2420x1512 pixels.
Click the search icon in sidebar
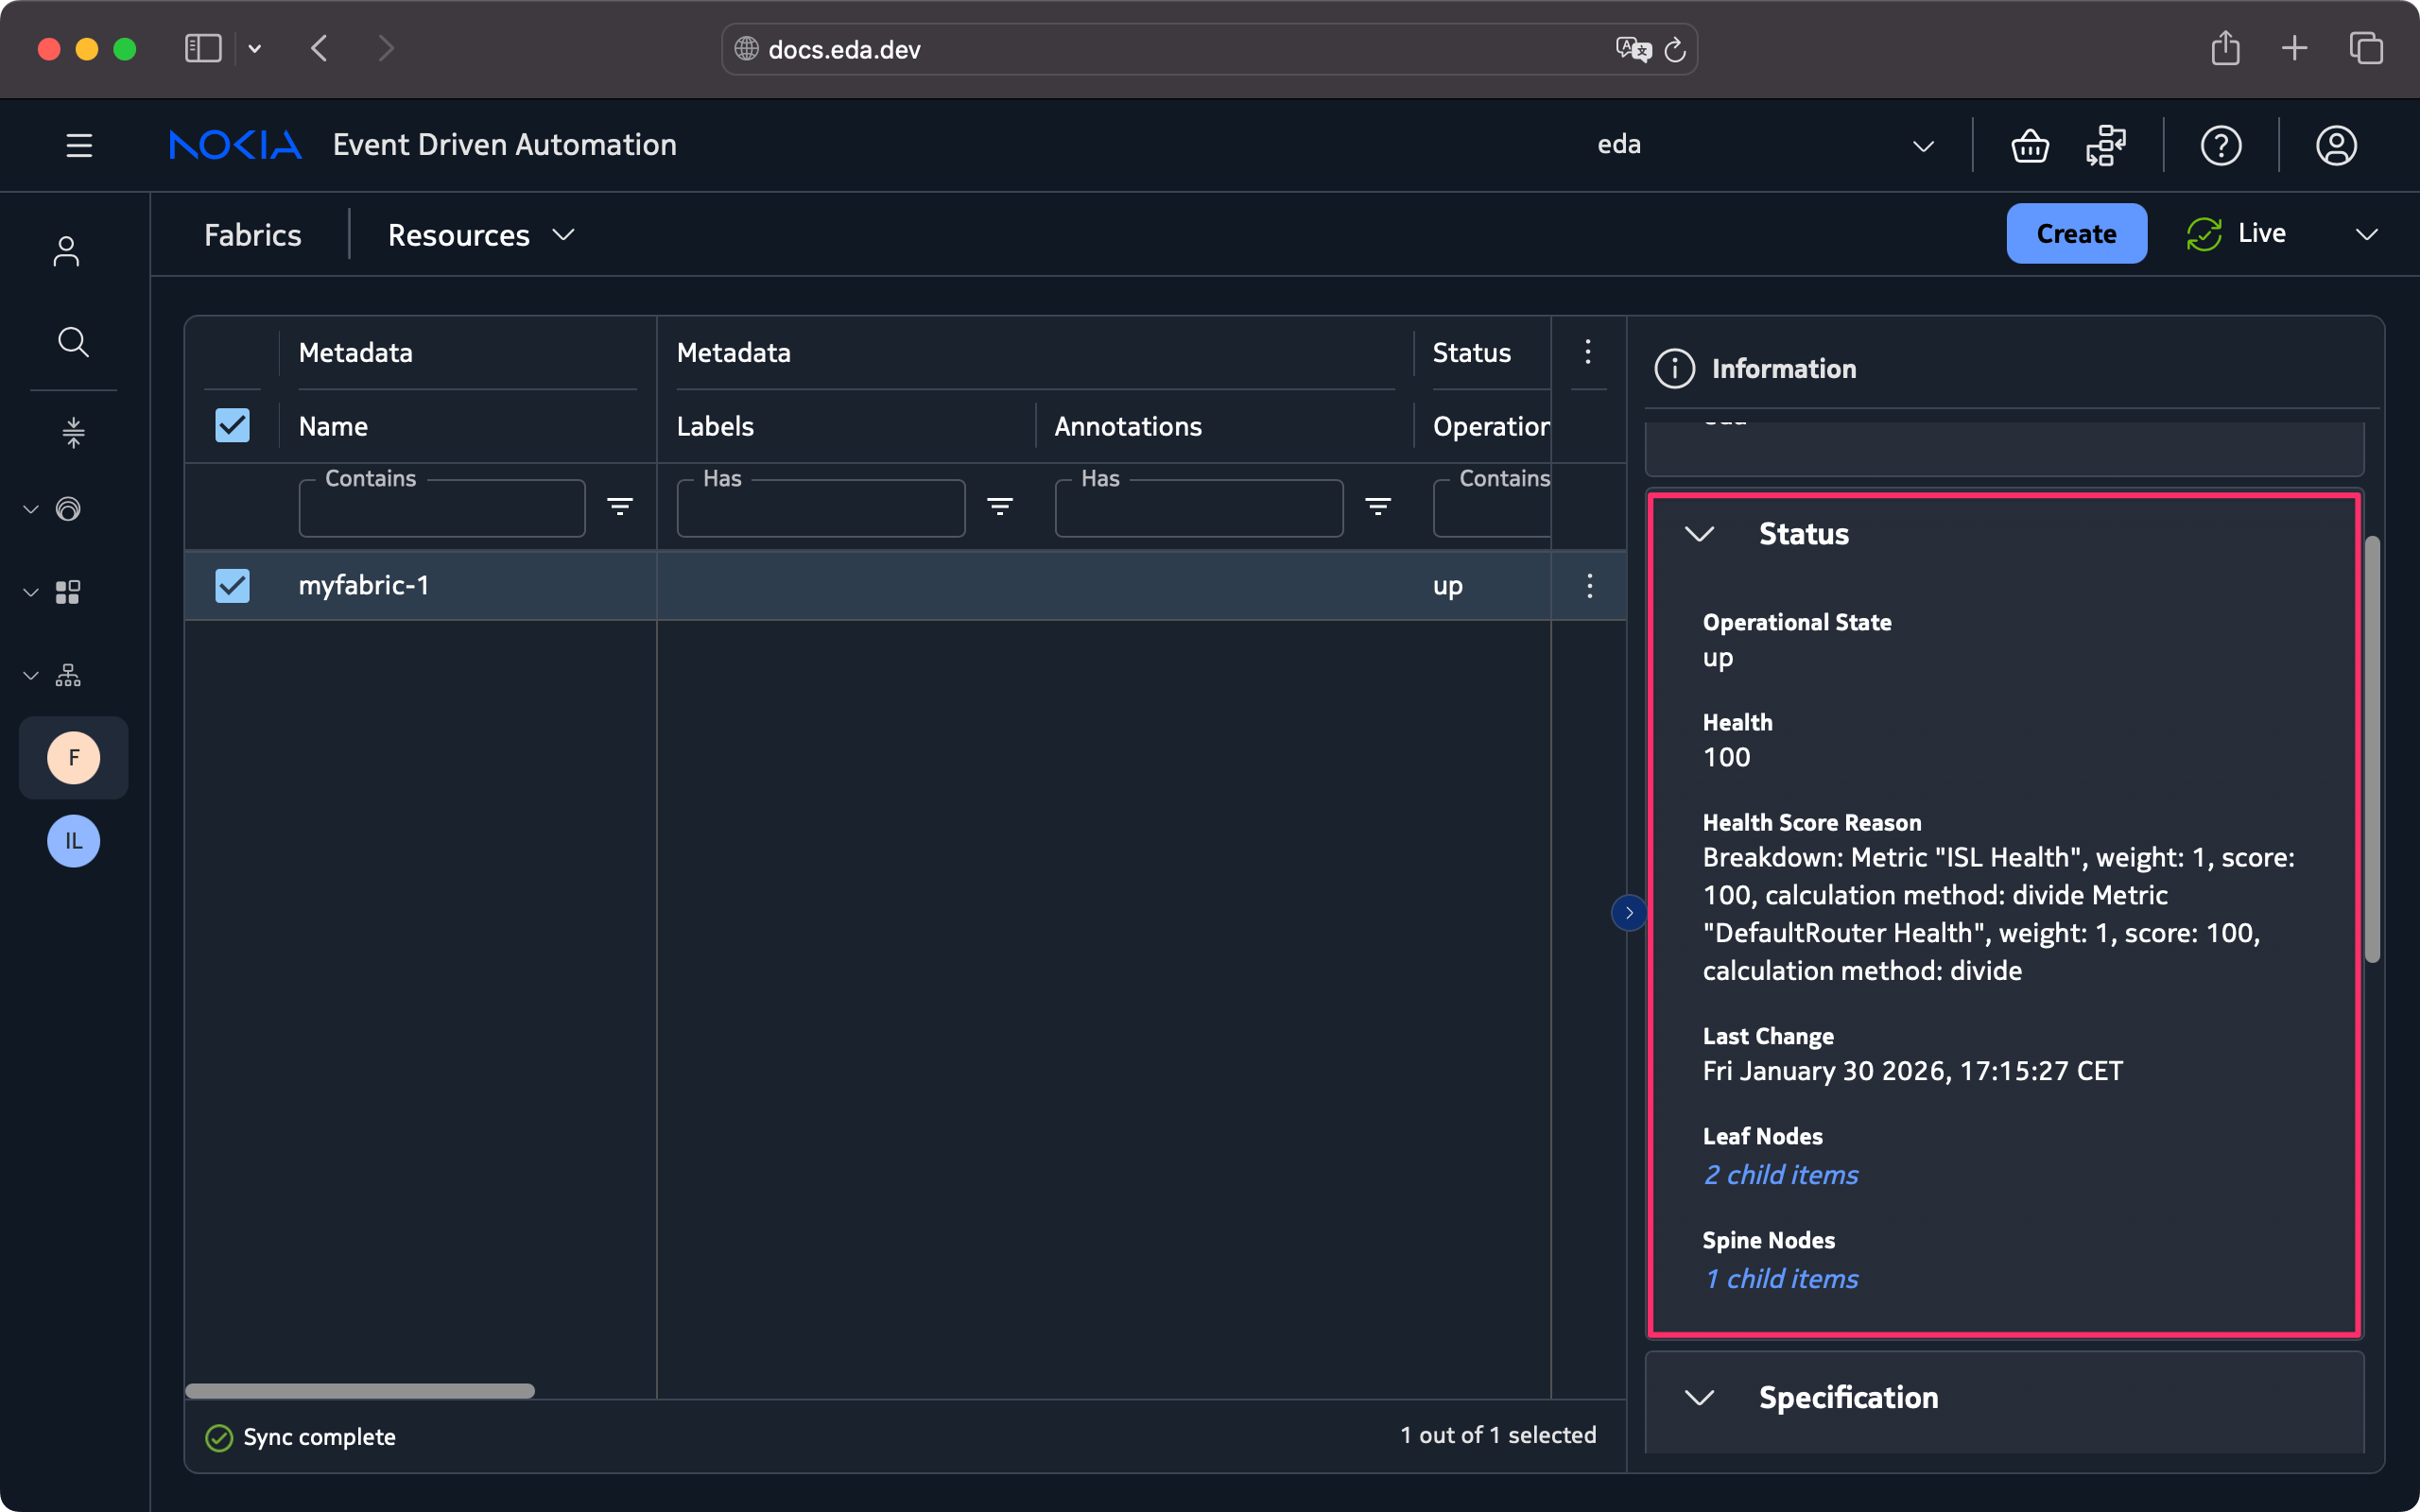tap(73, 342)
